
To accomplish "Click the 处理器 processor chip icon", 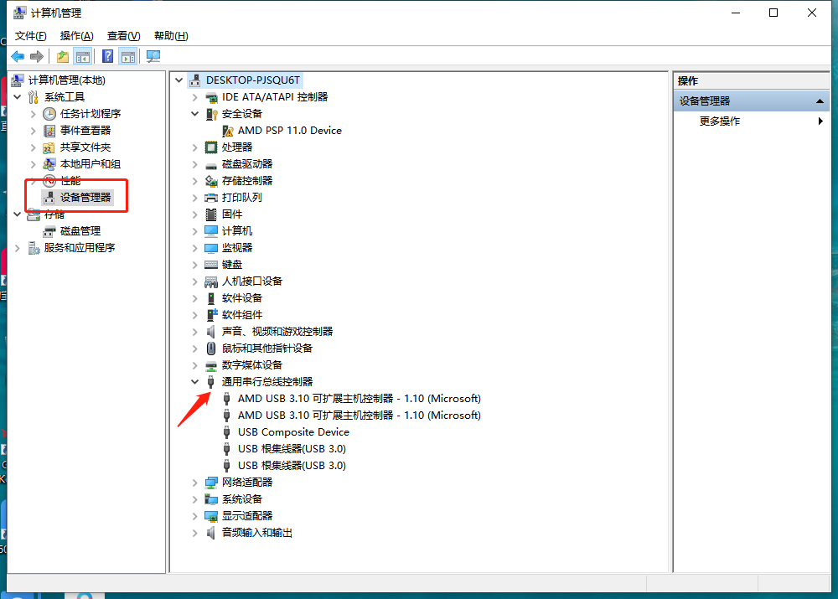I will (211, 147).
